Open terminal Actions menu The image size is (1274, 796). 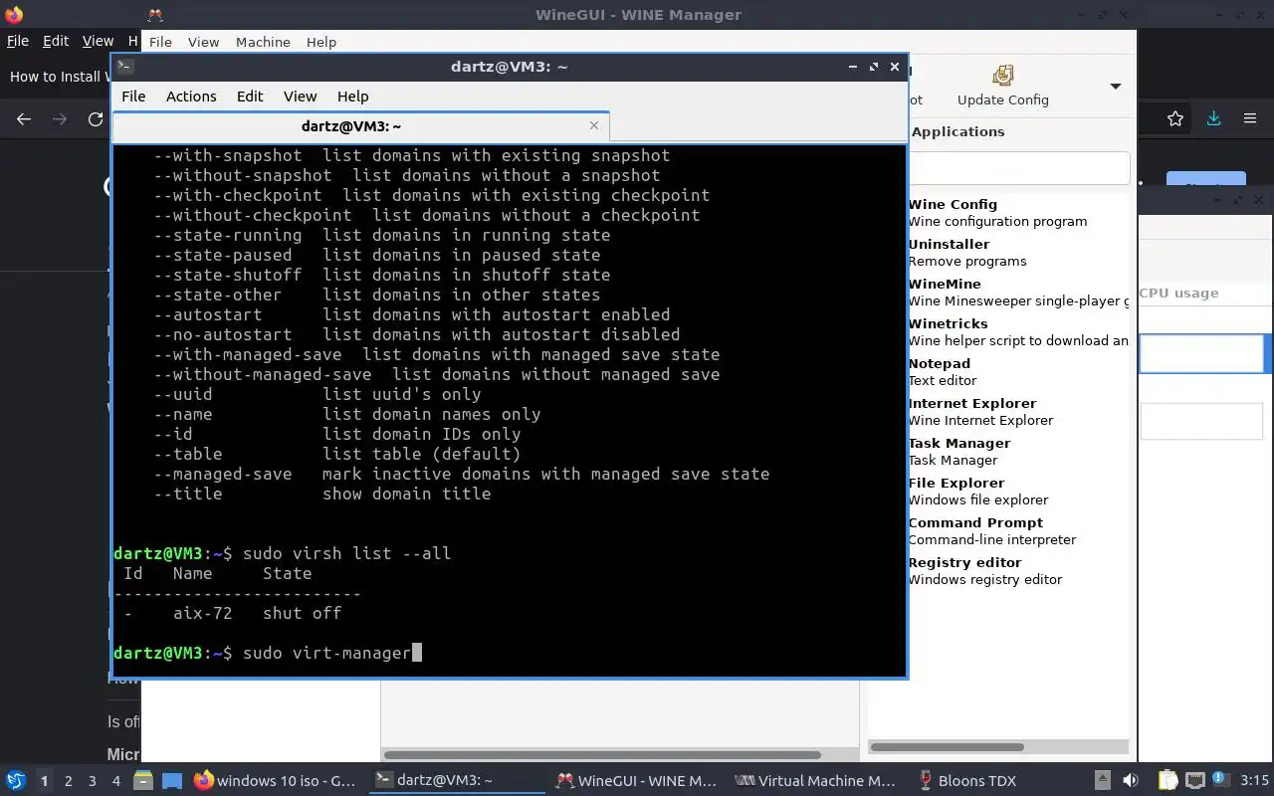[x=191, y=96]
